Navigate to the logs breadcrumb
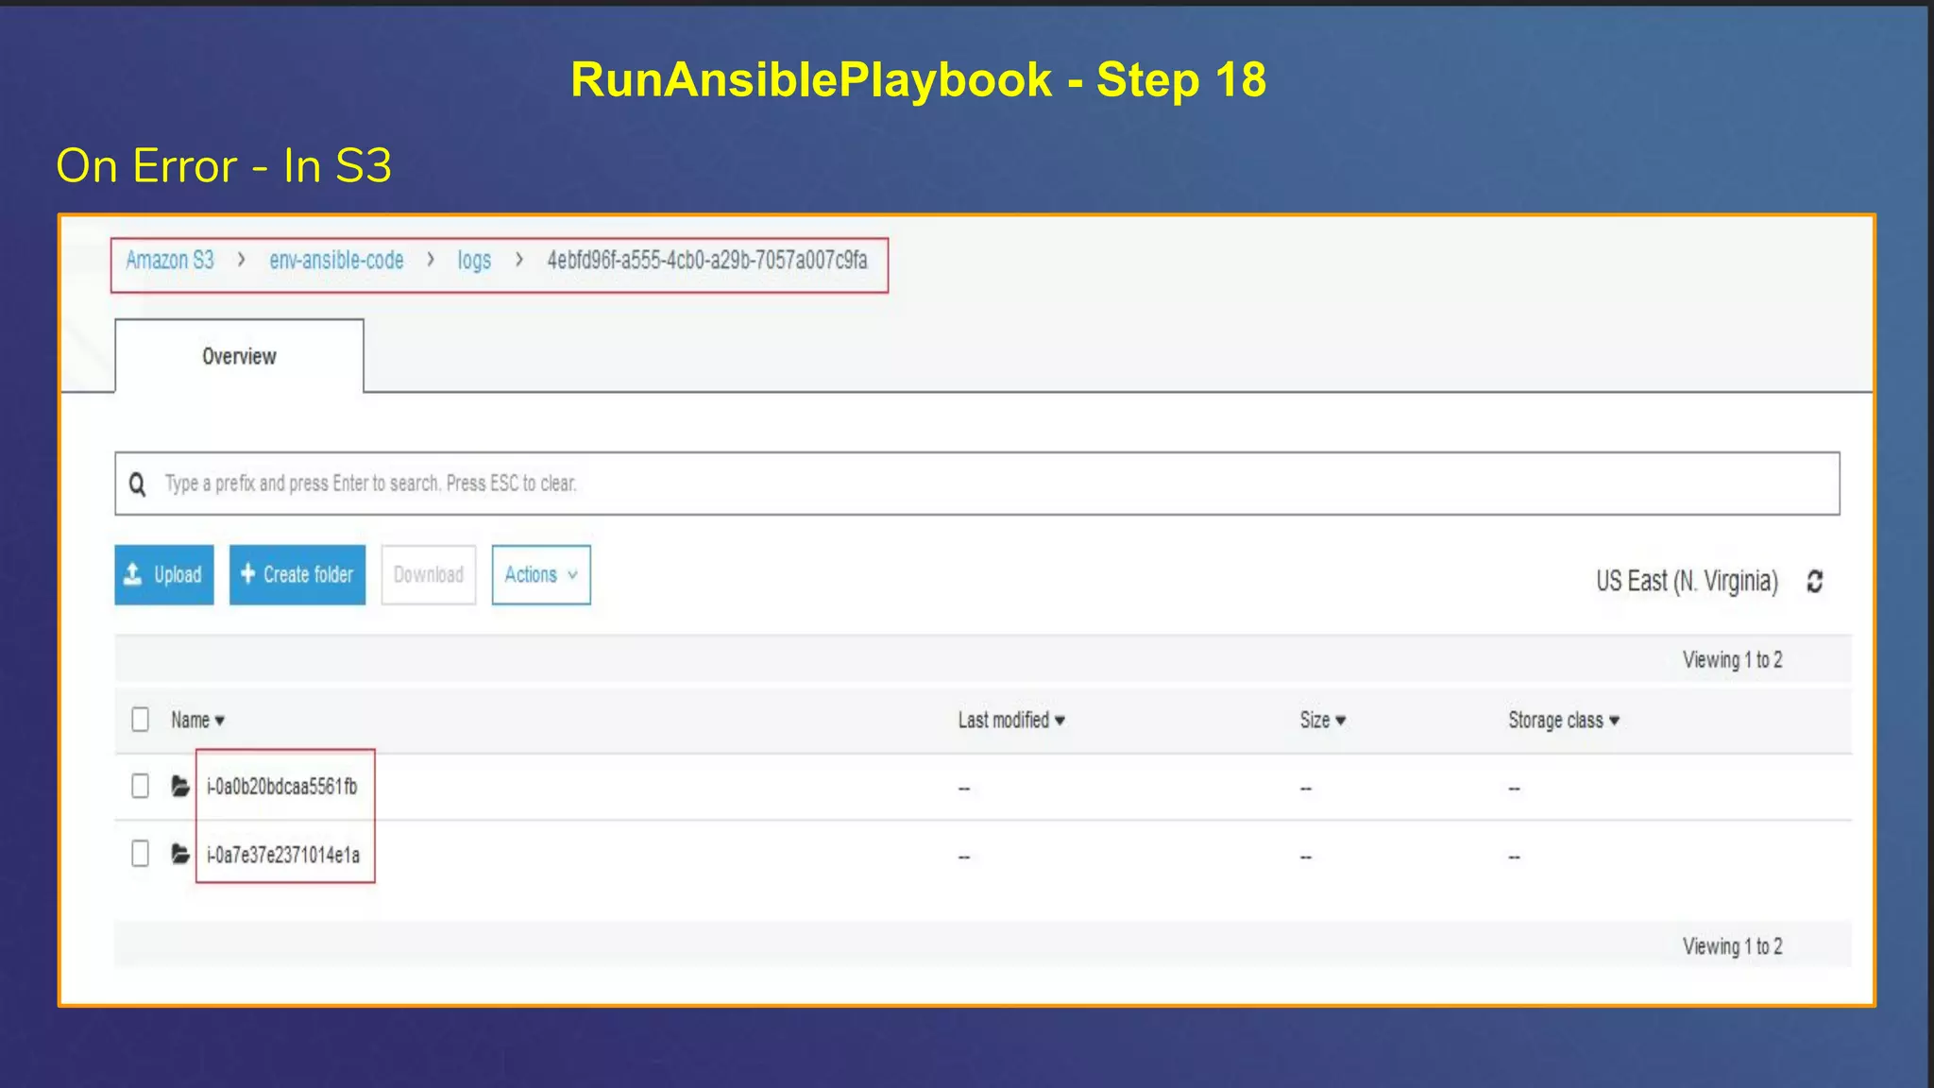 (474, 260)
